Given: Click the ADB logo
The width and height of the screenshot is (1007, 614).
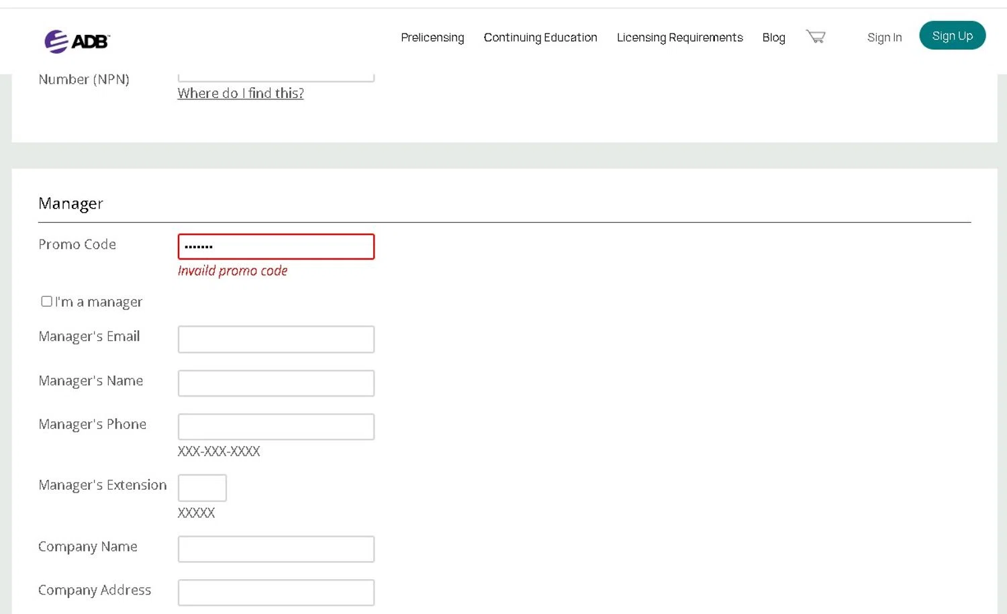Looking at the screenshot, I should coord(77,41).
